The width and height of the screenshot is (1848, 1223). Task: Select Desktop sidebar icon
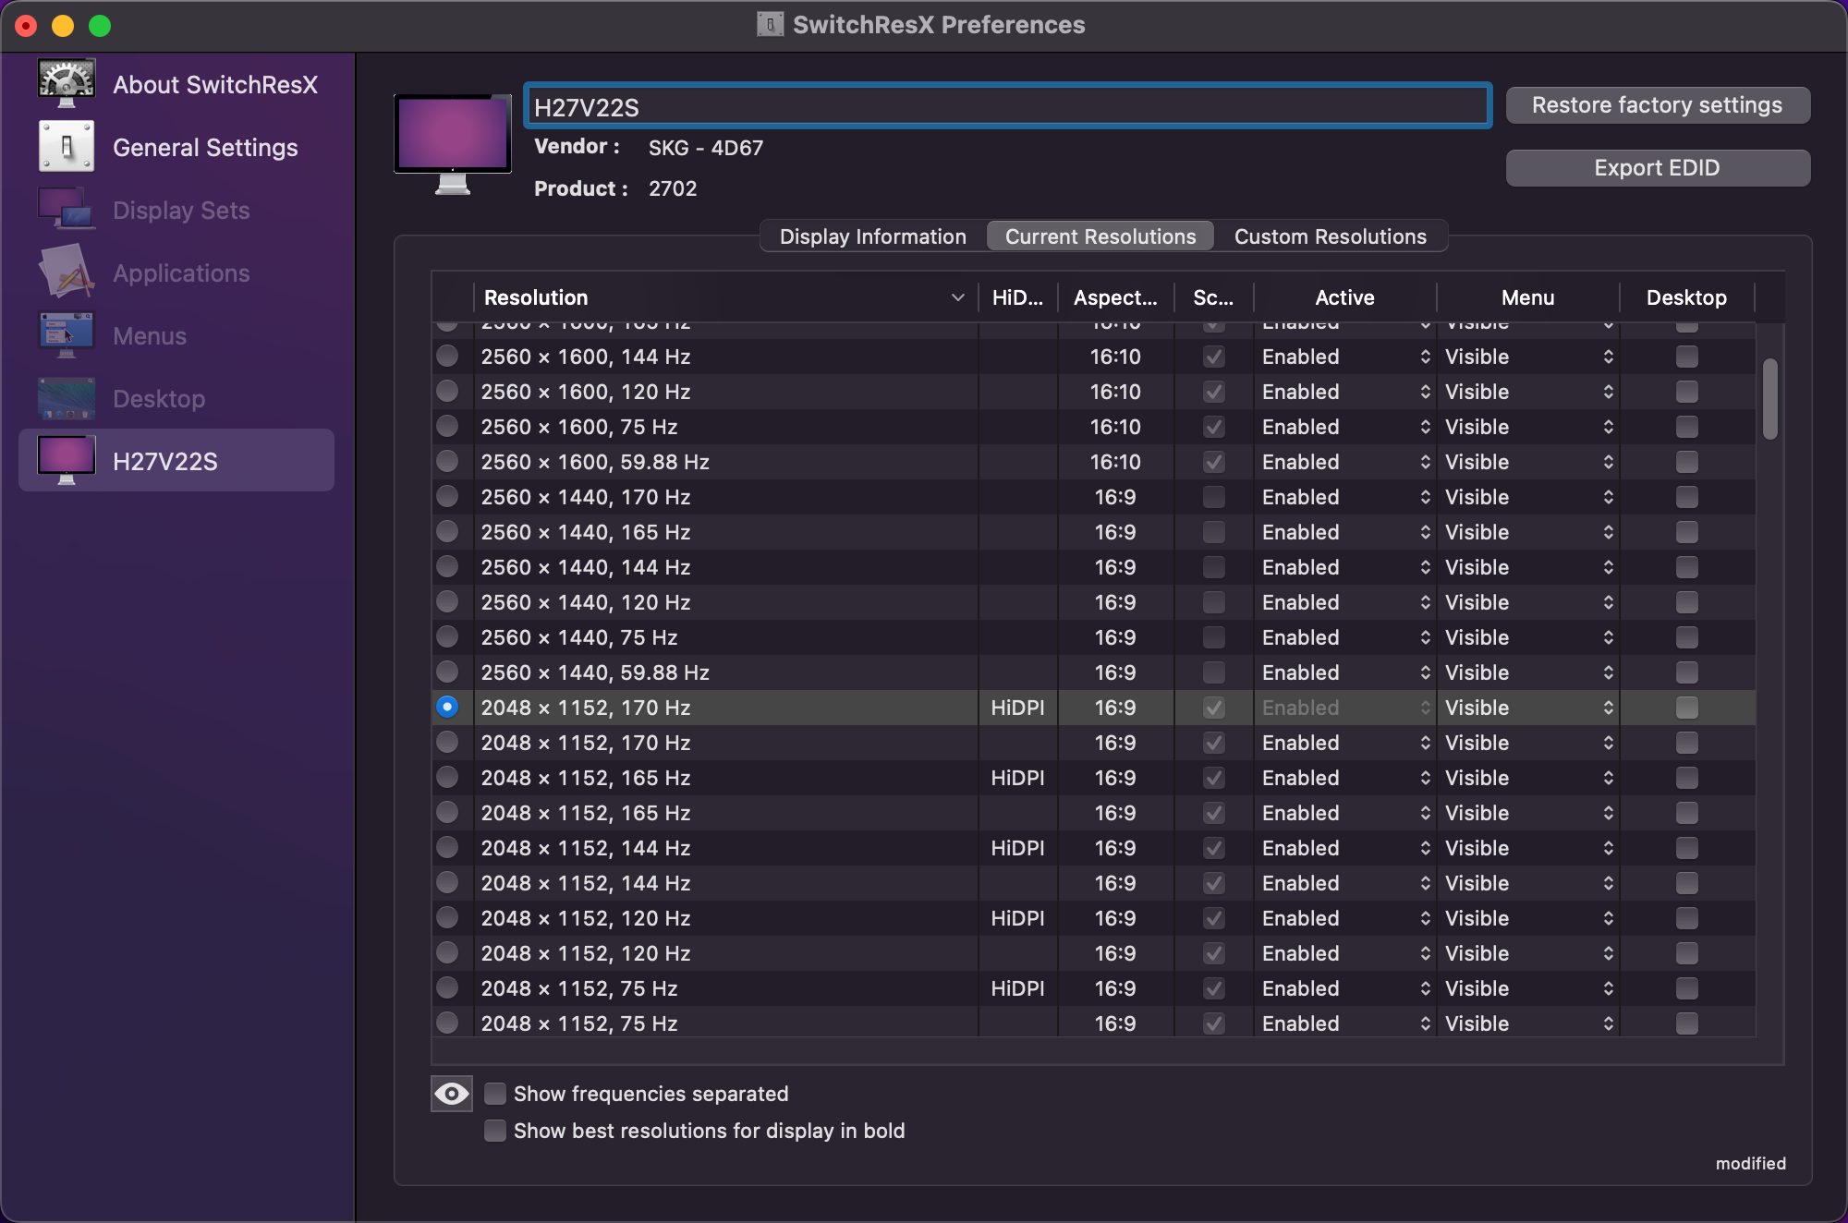click(x=66, y=398)
